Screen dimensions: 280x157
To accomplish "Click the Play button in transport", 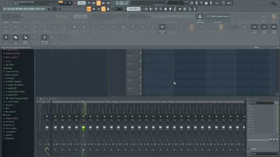I will click(x=65, y=3).
